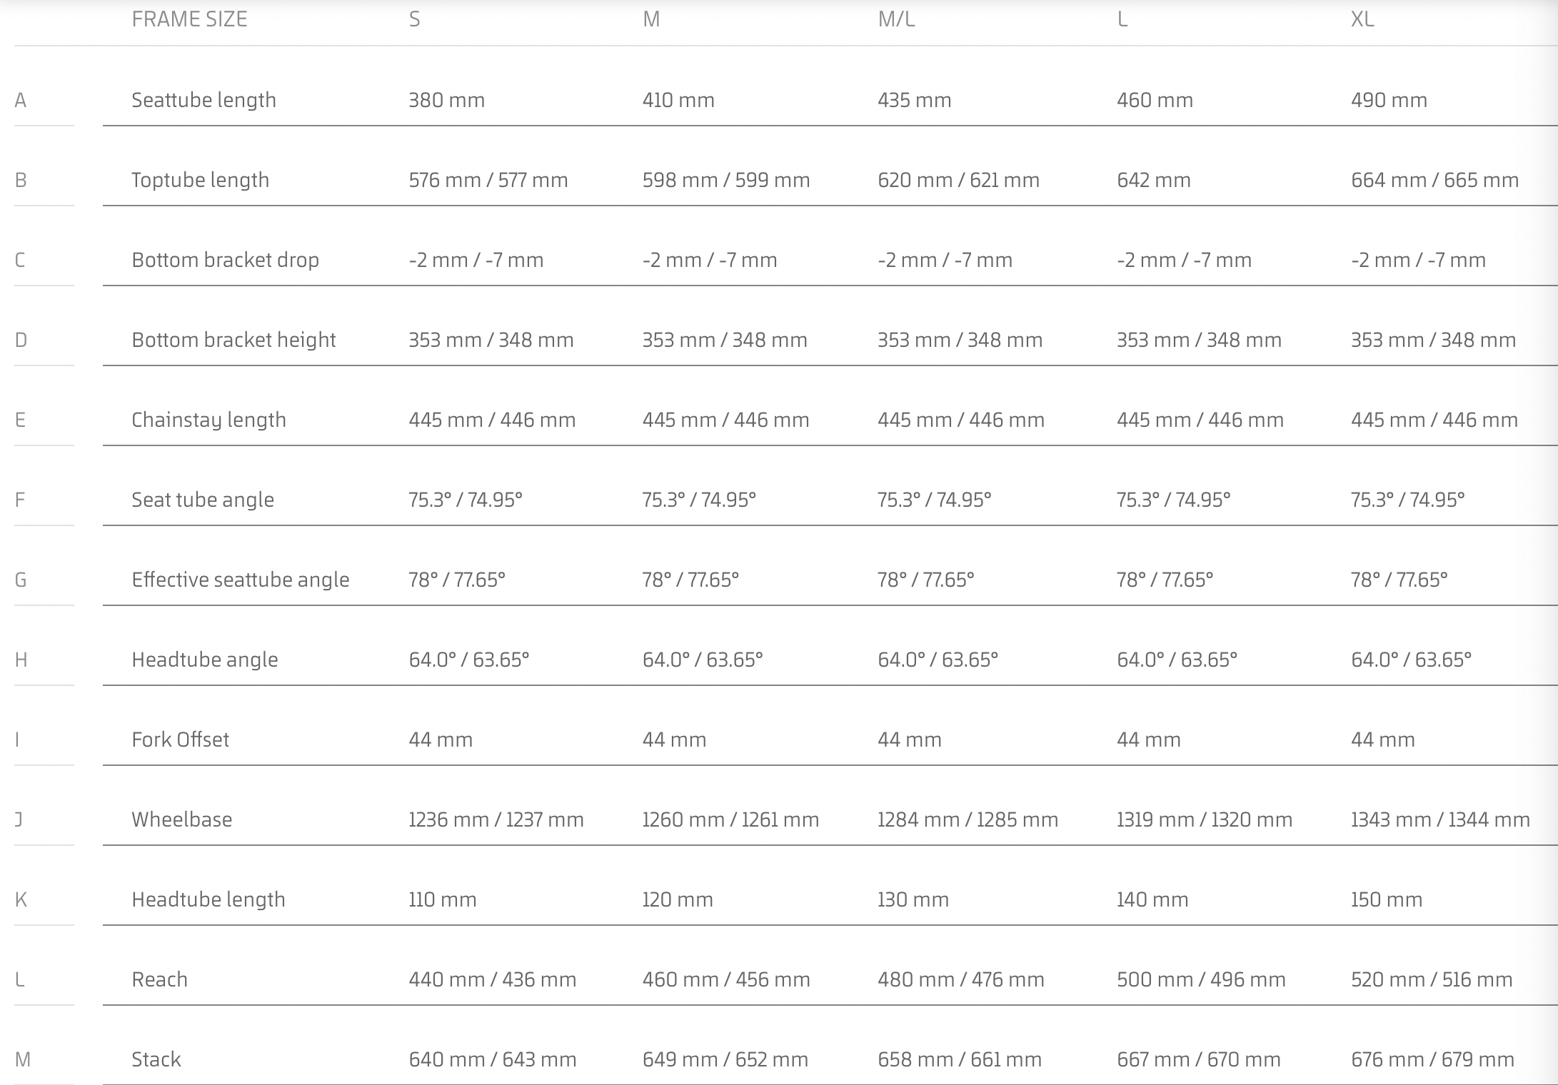
Task: Click row letter A marker
Action: [x=21, y=100]
